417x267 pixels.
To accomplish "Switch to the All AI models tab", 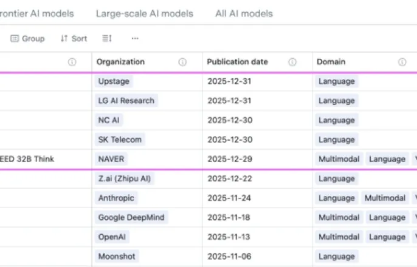I will (x=244, y=13).
